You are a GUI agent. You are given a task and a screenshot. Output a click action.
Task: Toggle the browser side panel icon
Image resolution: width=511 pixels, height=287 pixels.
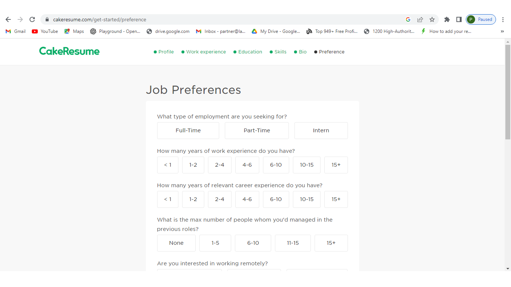pos(459,19)
